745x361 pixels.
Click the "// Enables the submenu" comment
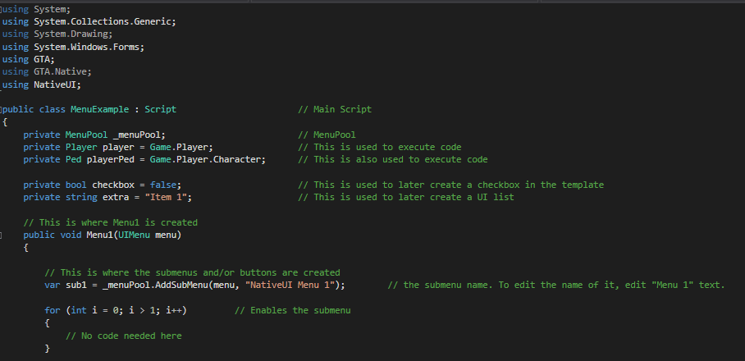[x=292, y=310]
